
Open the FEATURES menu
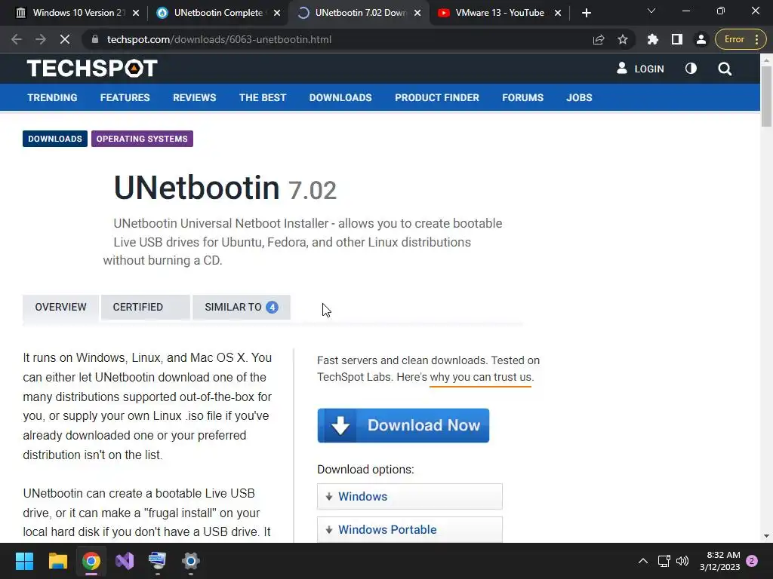click(x=125, y=97)
